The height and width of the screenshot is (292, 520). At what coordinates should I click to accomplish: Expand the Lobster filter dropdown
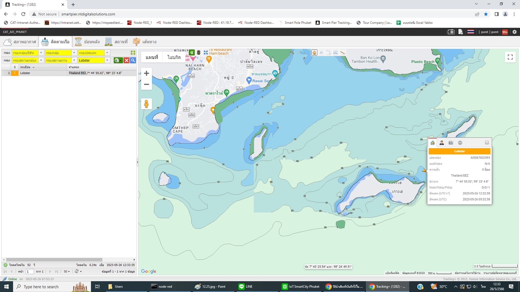coord(107,61)
